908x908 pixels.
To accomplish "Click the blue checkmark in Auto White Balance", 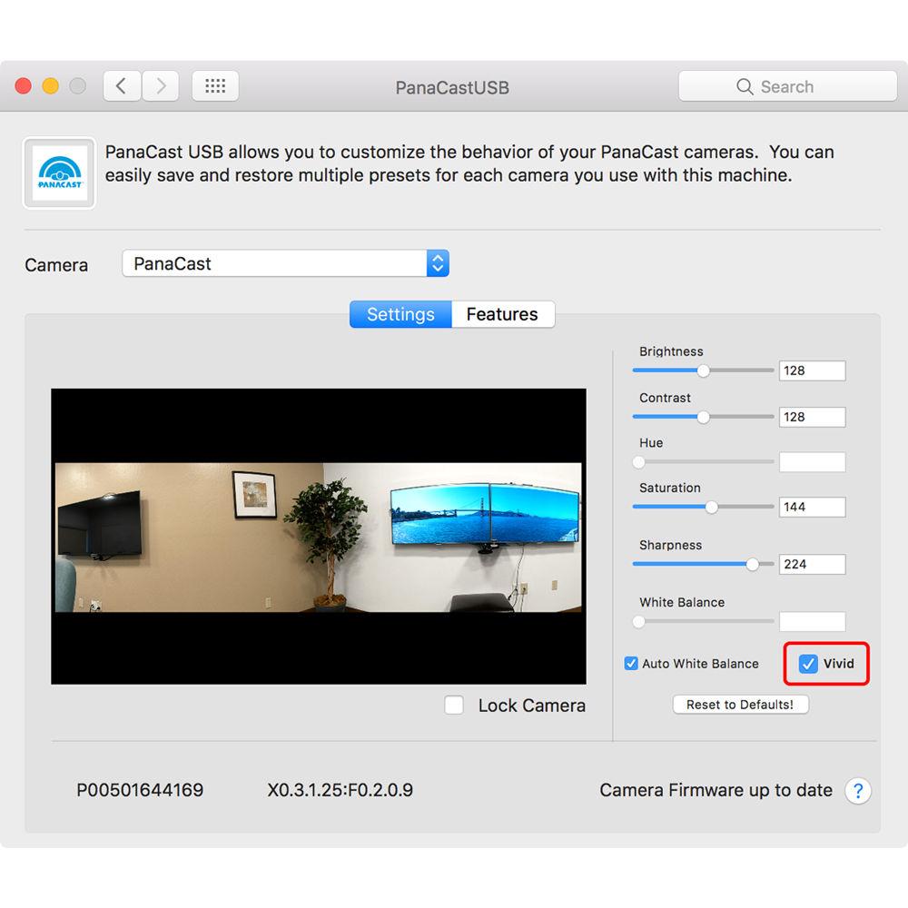I will (631, 664).
